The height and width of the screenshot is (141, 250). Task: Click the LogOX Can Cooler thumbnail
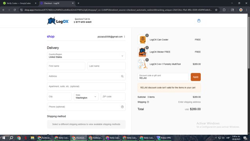(x=143, y=40)
